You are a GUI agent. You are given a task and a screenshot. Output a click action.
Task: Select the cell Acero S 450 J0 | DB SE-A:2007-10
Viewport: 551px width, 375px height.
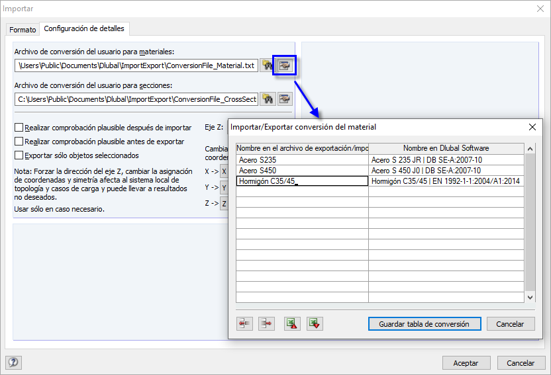pos(446,171)
